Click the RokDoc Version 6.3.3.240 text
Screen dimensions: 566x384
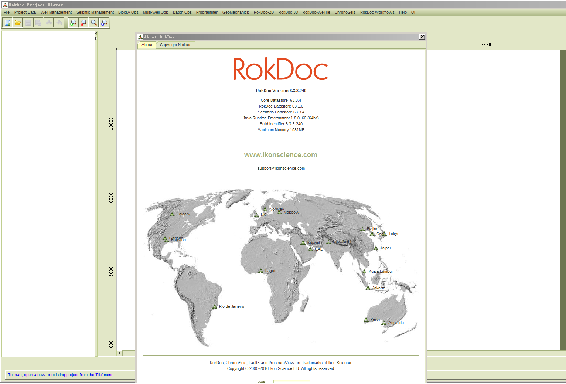[281, 91]
